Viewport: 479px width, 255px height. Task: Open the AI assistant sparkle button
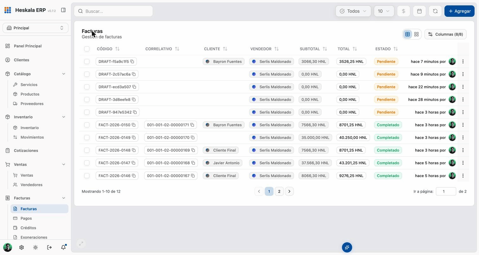click(x=347, y=247)
